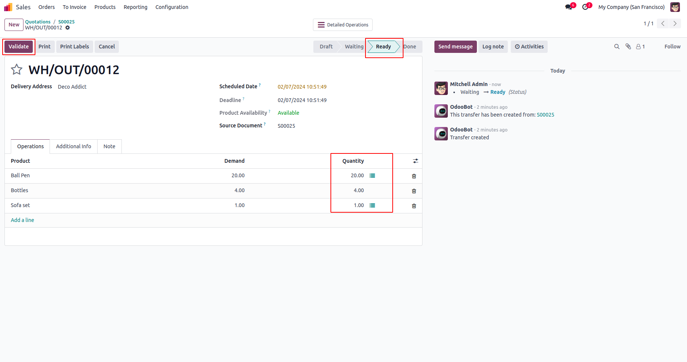The image size is (687, 362).
Task: Open detailed operations for Sofa set row
Action: point(372,205)
